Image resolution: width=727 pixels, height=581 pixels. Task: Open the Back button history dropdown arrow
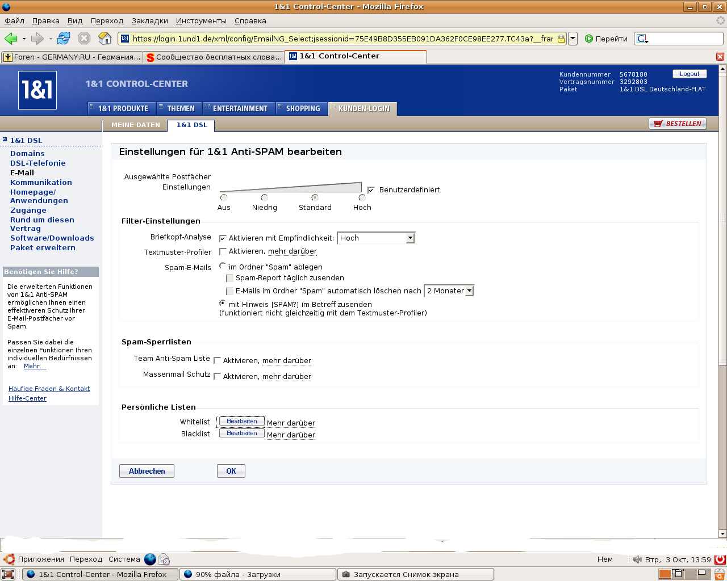point(24,39)
